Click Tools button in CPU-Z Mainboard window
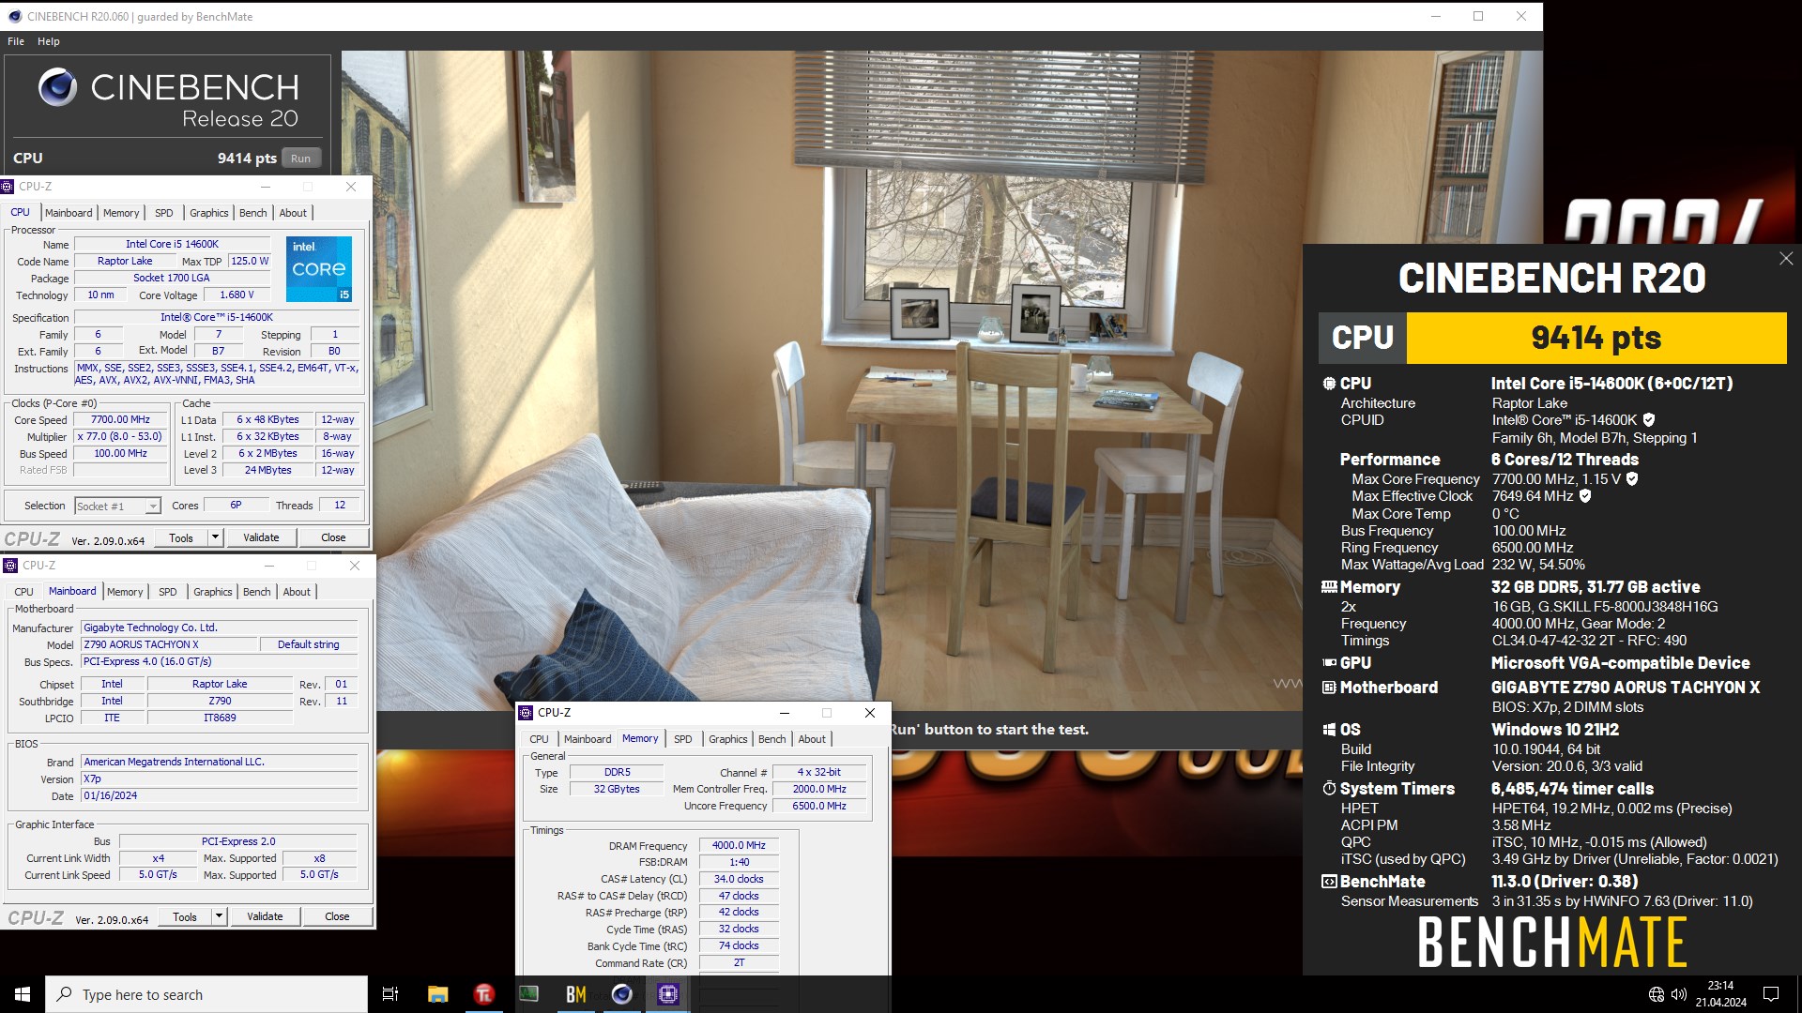This screenshot has height=1013, width=1802. [x=185, y=916]
